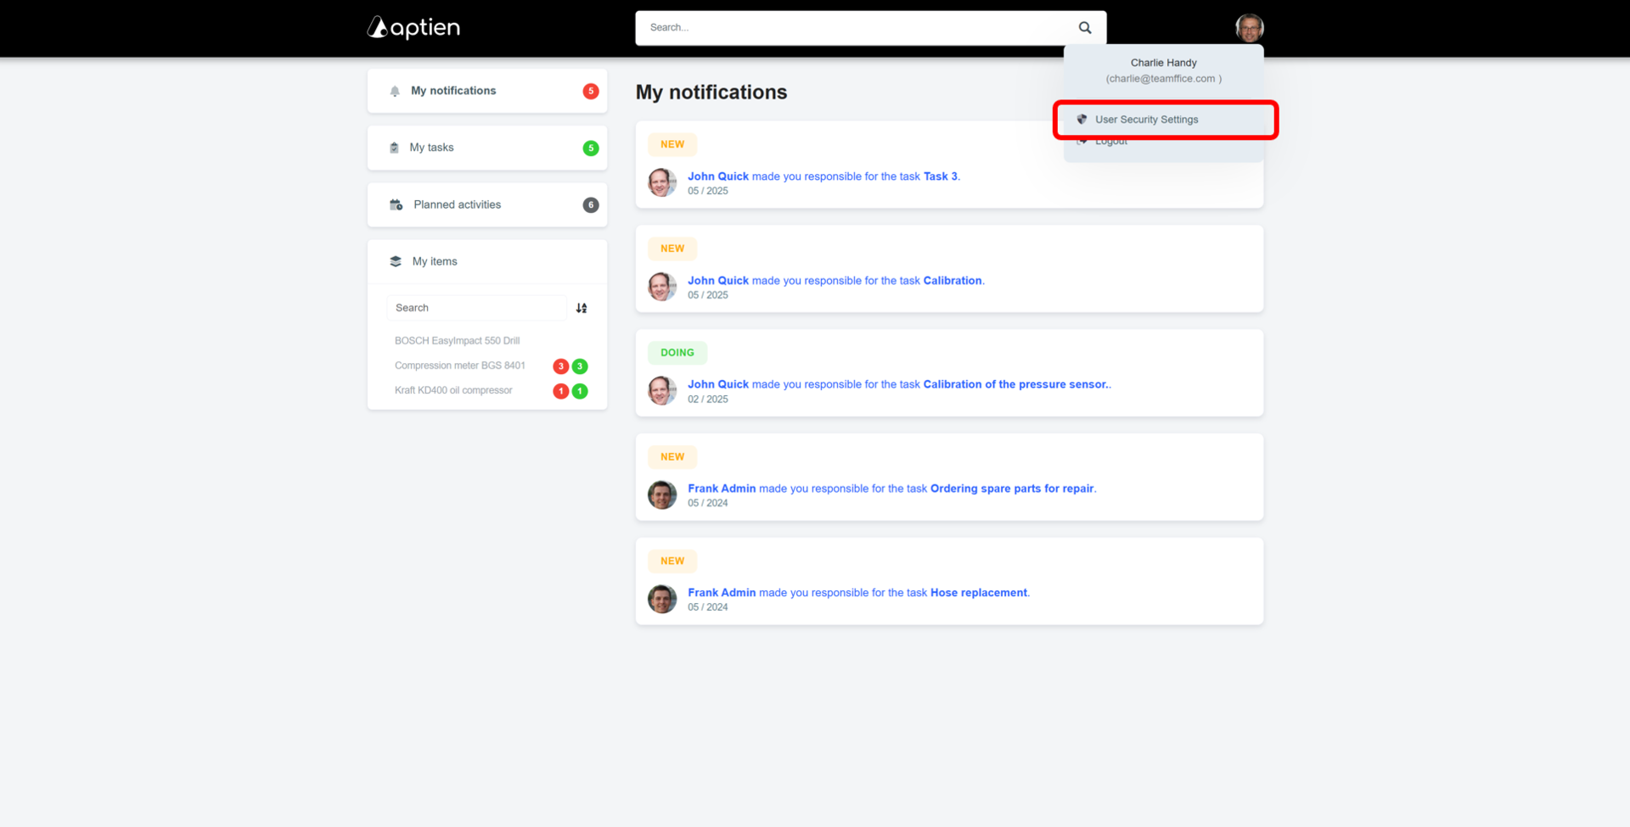Image resolution: width=1630 pixels, height=827 pixels.
Task: Click the red badge on My notifications
Action: point(591,92)
